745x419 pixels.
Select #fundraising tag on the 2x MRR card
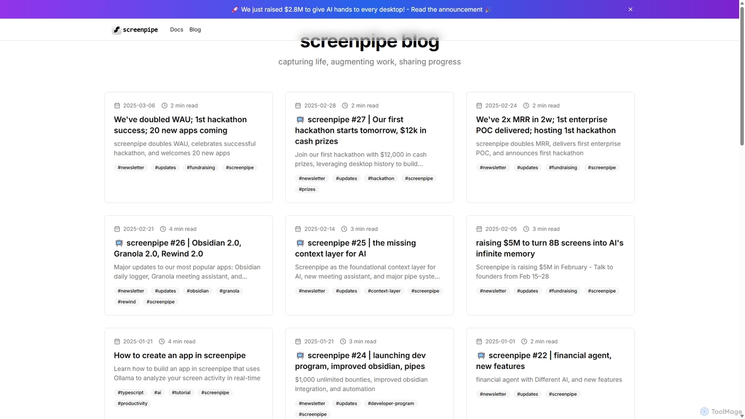tap(563, 168)
